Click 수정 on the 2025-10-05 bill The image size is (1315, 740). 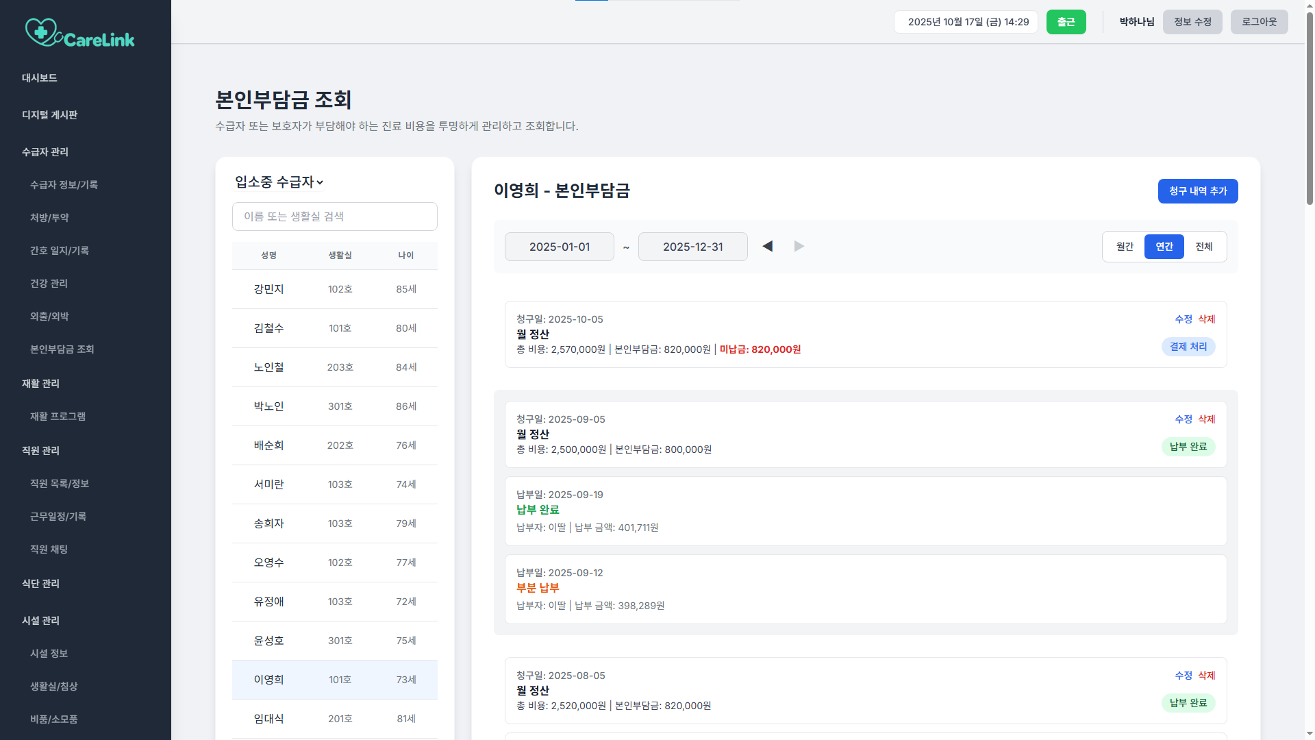[1183, 319]
